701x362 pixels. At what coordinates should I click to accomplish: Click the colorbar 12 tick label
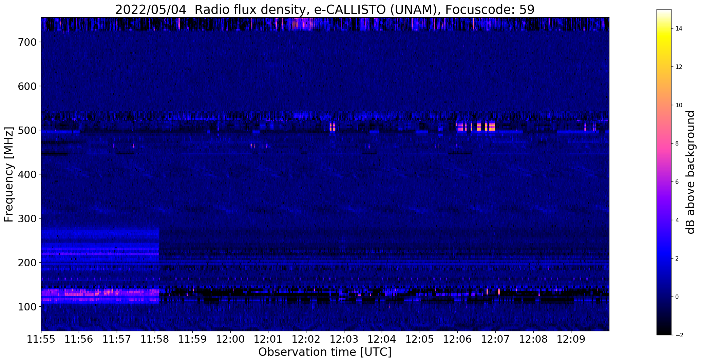point(679,67)
